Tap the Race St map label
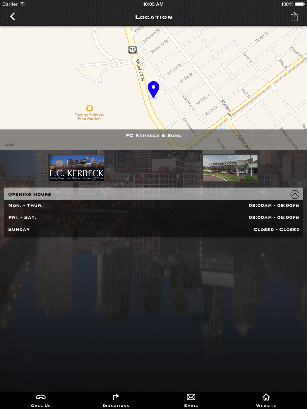This screenshot has height=409, width=307. pos(247,57)
